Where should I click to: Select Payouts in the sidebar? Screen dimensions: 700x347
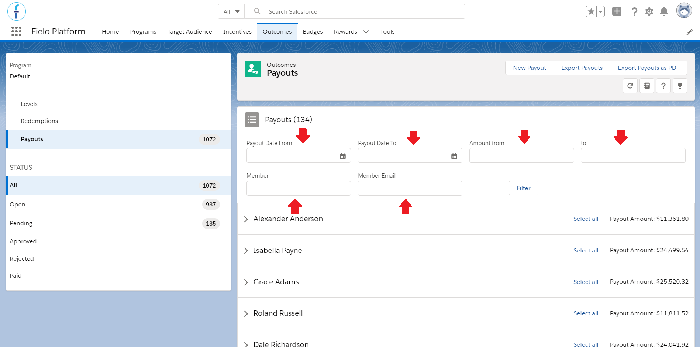coord(118,139)
